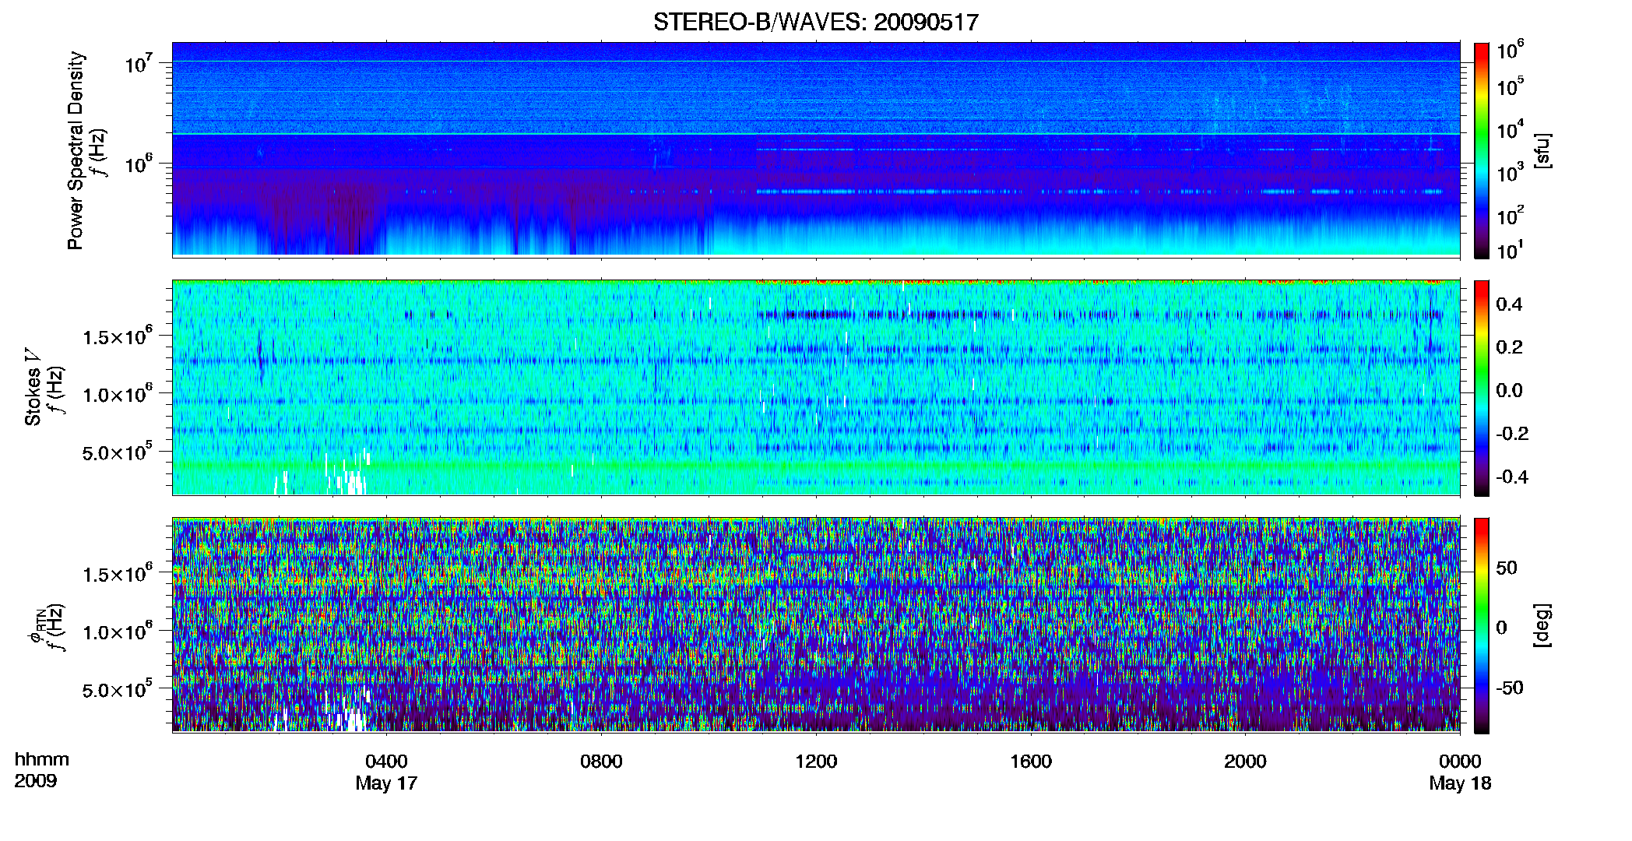Click the 1.5×10^6 tick on Stokes V axis
The height and width of the screenshot is (841, 1632).
[x=118, y=336]
